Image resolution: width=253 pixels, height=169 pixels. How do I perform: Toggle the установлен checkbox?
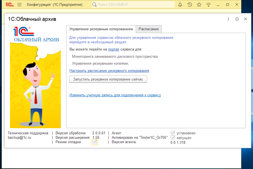[173, 133]
